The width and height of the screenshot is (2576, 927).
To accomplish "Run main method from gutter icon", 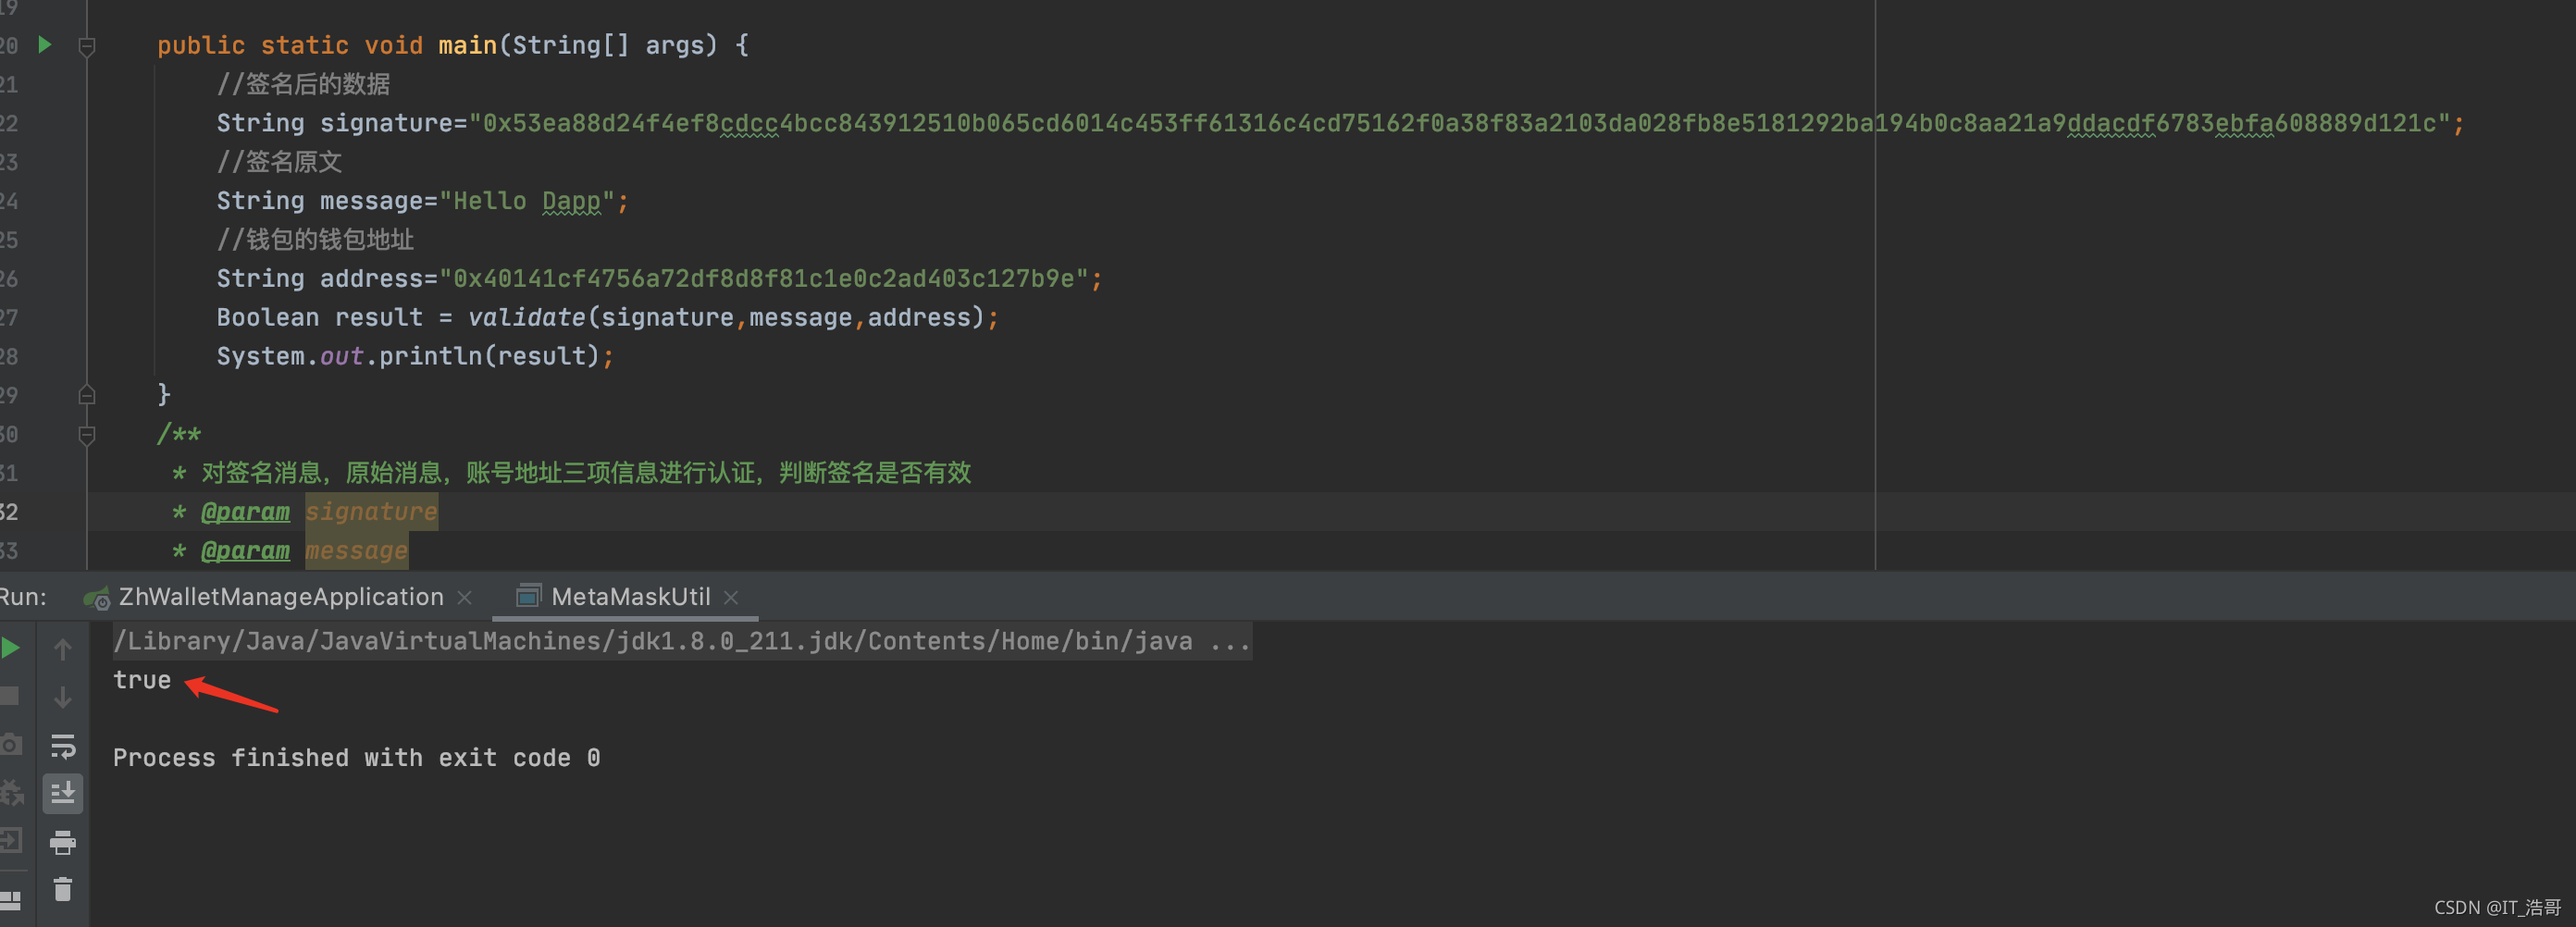I will click(x=44, y=44).
